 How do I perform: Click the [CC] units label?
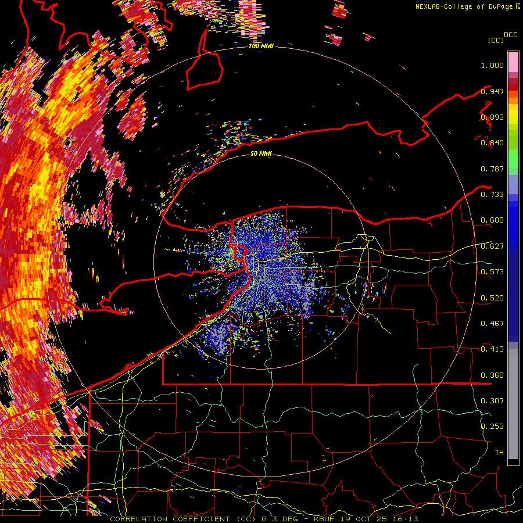[x=496, y=40]
